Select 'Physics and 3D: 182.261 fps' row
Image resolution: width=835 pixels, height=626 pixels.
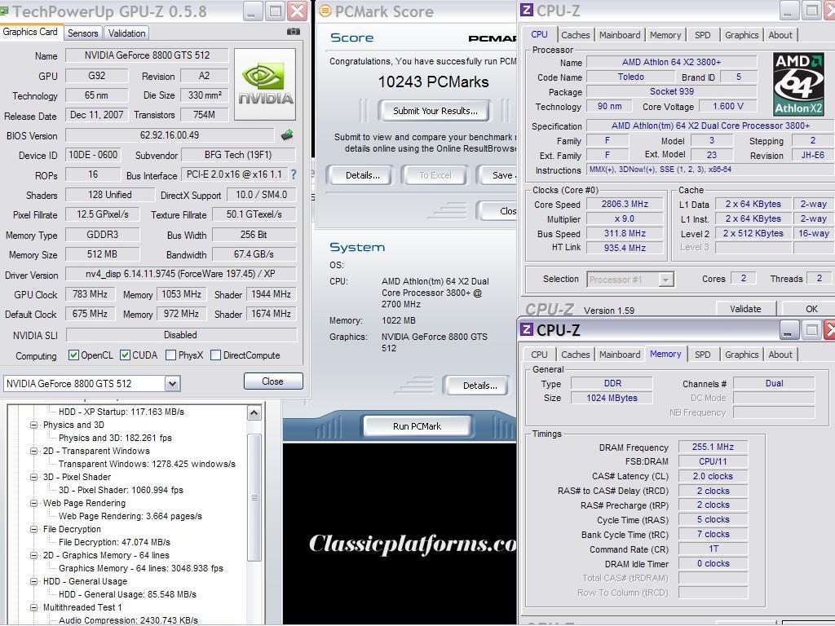(x=115, y=438)
